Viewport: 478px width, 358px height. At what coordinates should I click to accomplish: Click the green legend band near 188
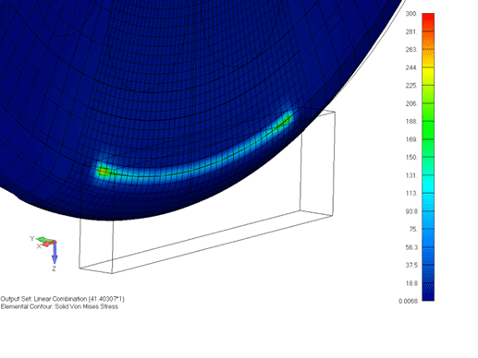pos(428,122)
